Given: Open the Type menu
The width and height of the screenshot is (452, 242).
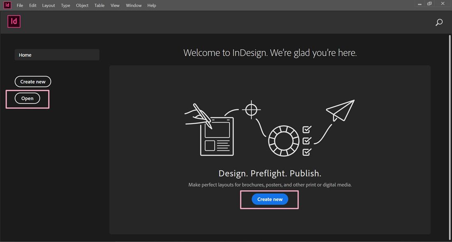Looking at the screenshot, I should click(x=65, y=5).
